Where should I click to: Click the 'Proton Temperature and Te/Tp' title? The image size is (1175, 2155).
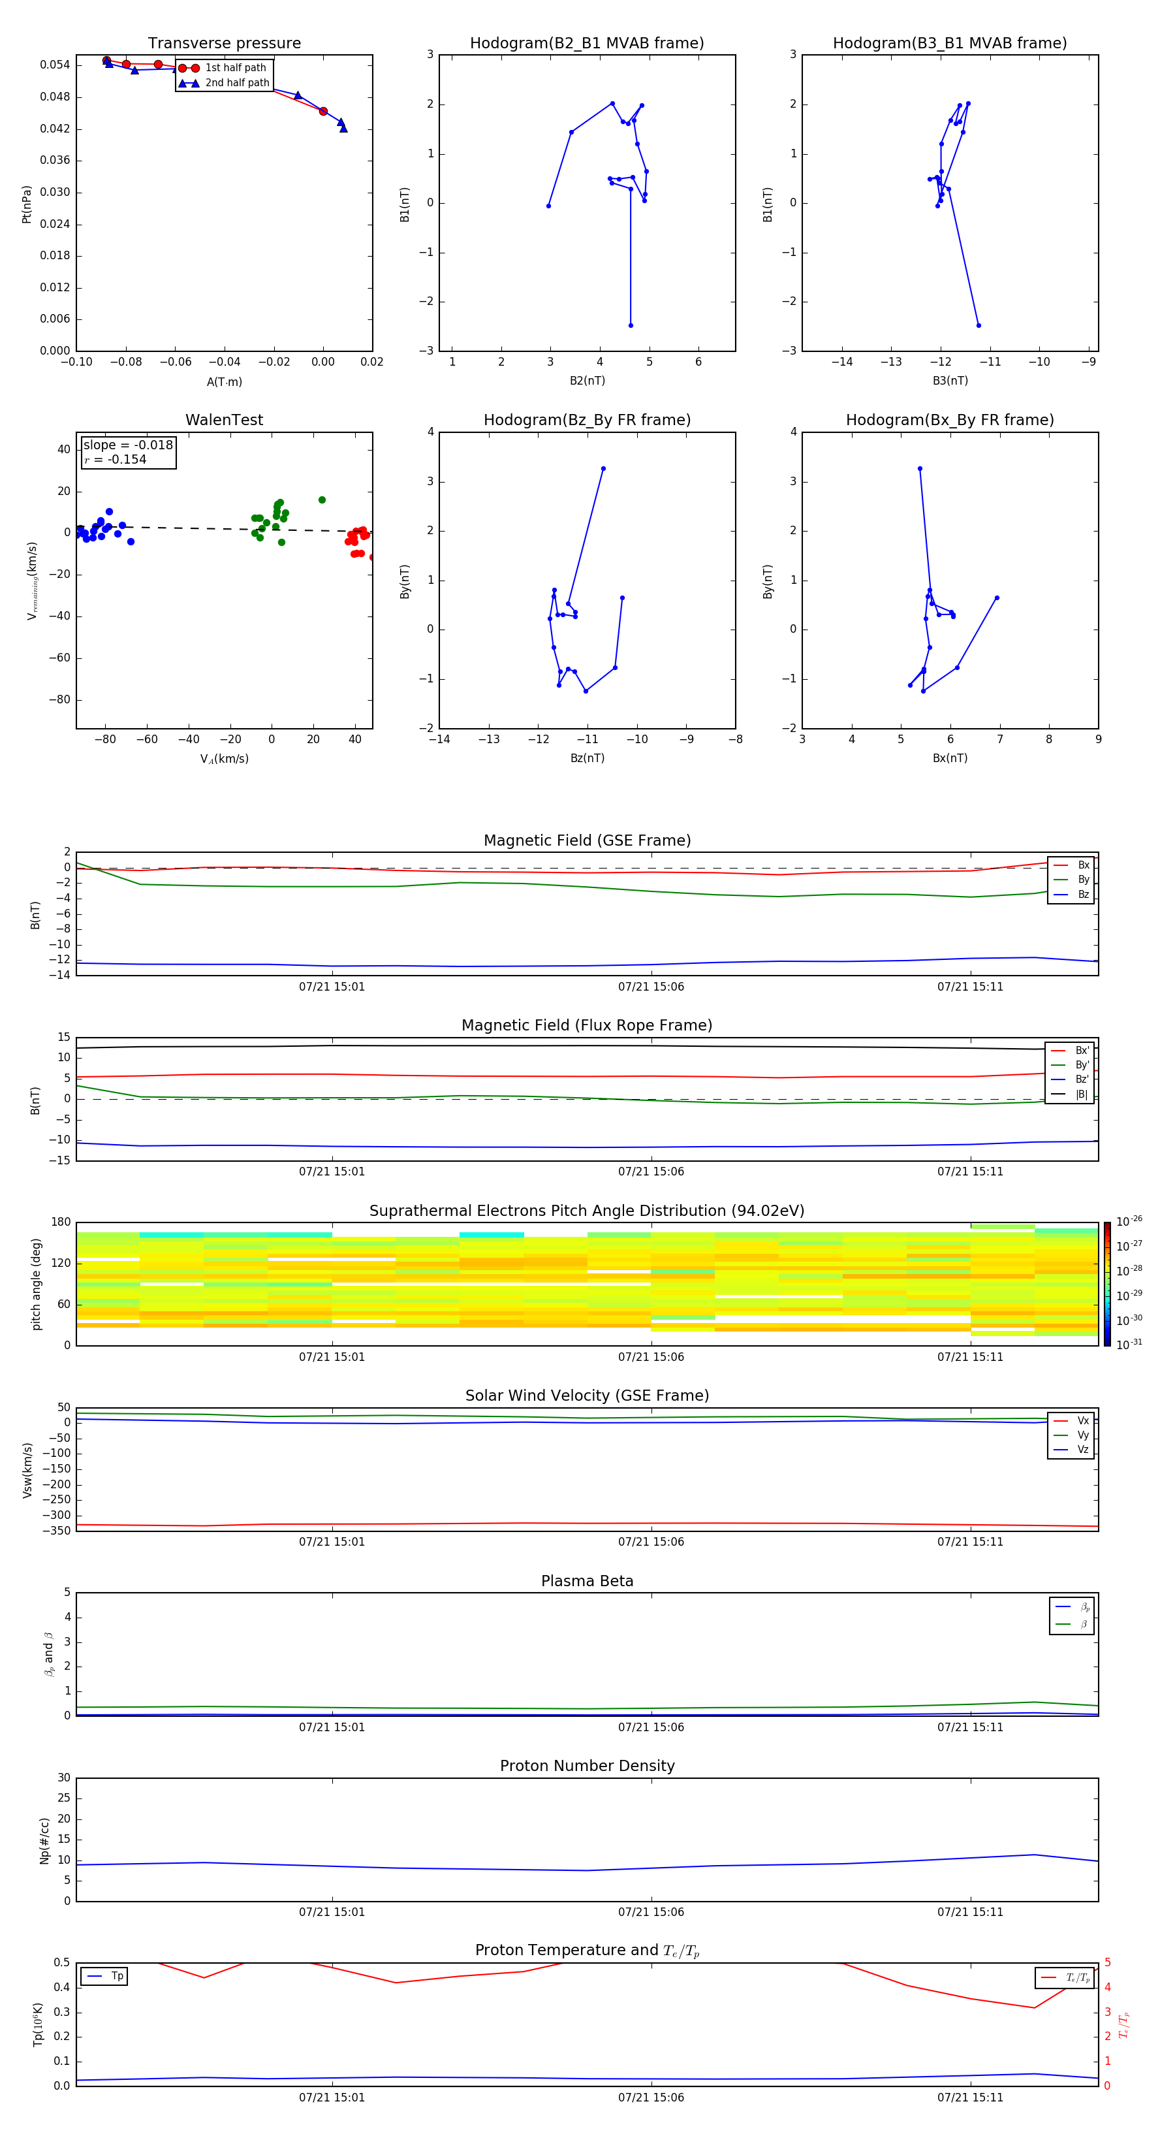[x=587, y=1951]
